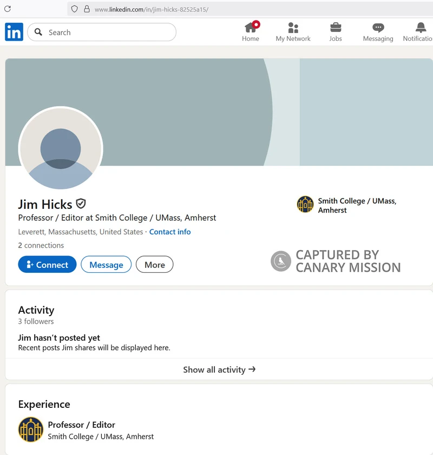Viewport: 433px width, 455px height.
Task: Open the Contact info link
Action: tap(170, 232)
